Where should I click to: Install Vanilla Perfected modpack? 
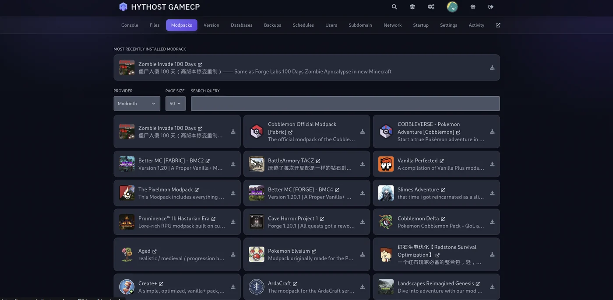pyautogui.click(x=492, y=164)
